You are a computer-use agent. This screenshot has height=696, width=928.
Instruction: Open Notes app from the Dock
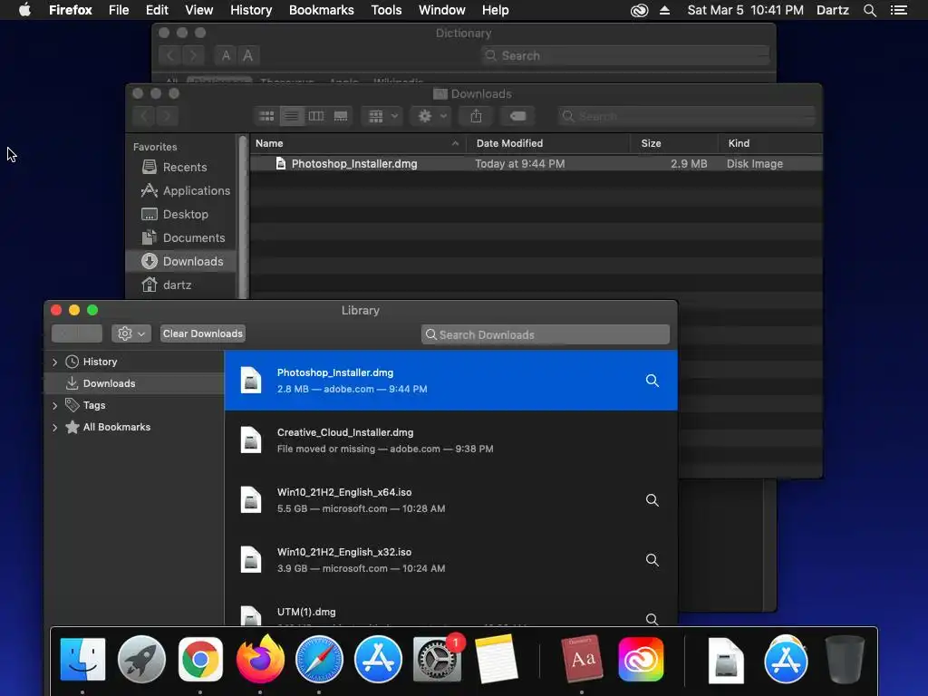click(x=496, y=659)
